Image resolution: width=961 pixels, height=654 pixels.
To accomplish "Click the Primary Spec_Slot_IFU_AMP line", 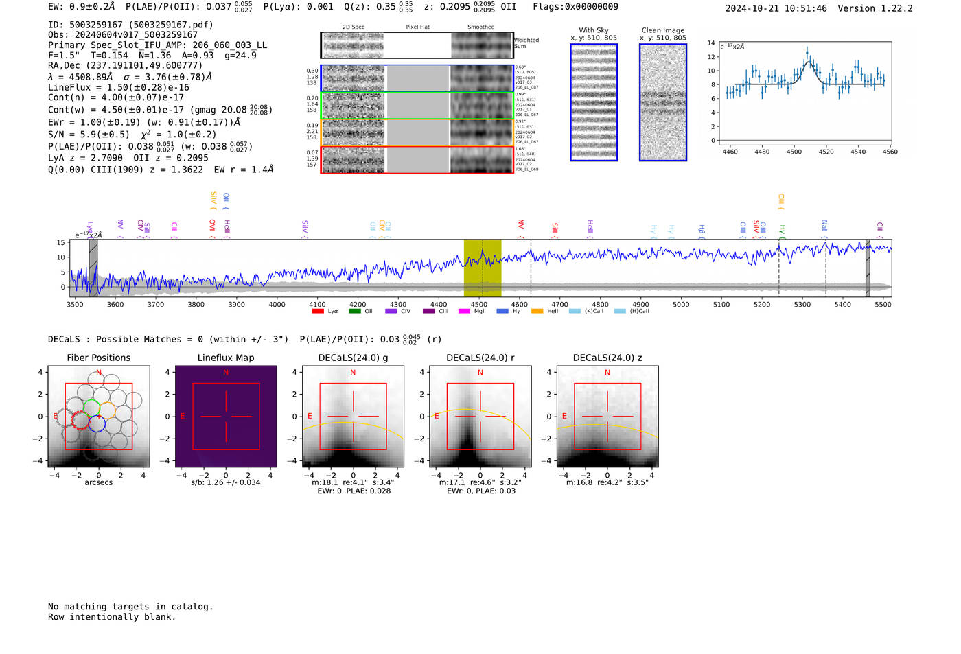I will coord(158,45).
